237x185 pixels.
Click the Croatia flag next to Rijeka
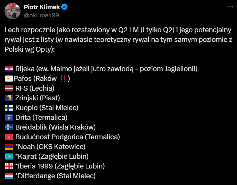[x=9, y=69]
